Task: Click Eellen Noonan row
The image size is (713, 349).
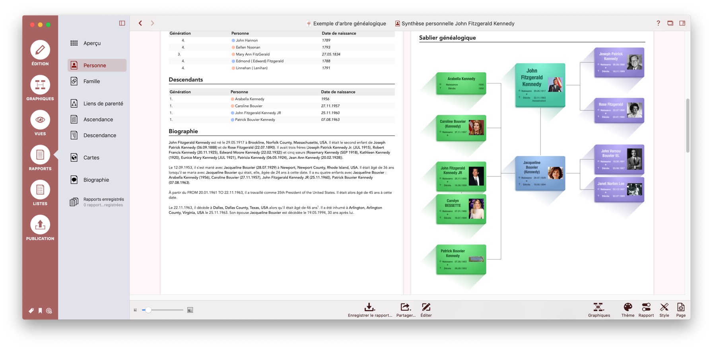Action: click(x=282, y=47)
